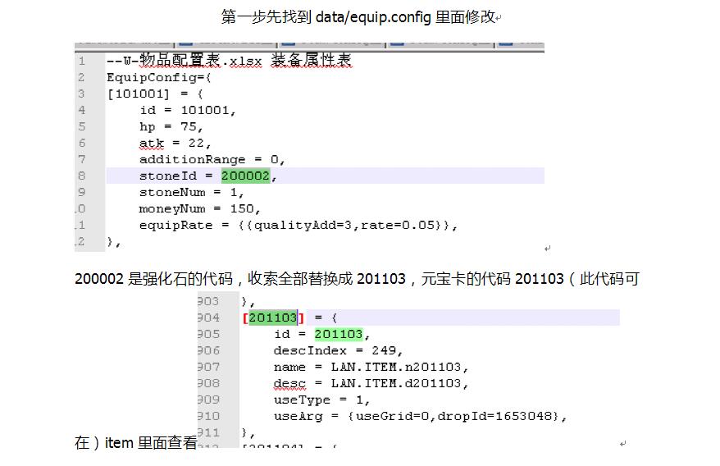Click the highlighted 201103 after 'id ='
Viewport: 720px width, 466px height.
[338, 334]
